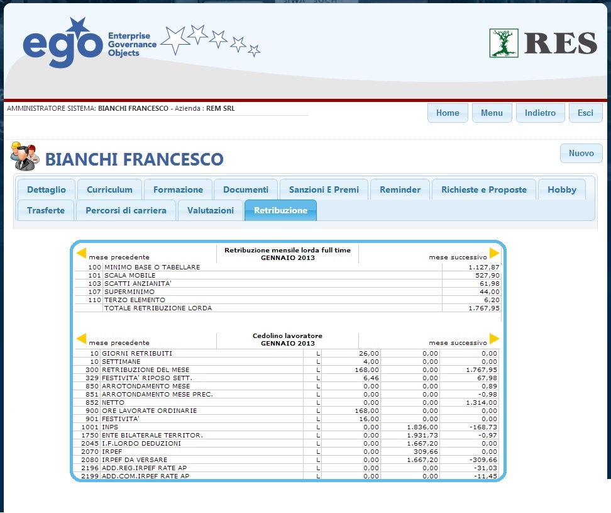Click the value 527,90 for Scala Mobile
The height and width of the screenshot is (513, 611).
487,276
